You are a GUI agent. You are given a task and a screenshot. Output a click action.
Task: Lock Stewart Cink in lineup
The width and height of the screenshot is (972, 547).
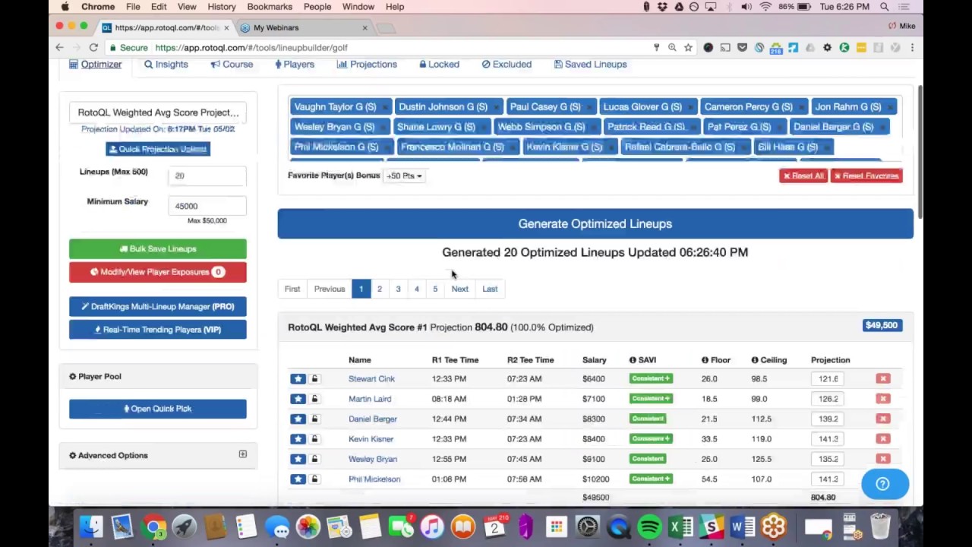coord(314,378)
